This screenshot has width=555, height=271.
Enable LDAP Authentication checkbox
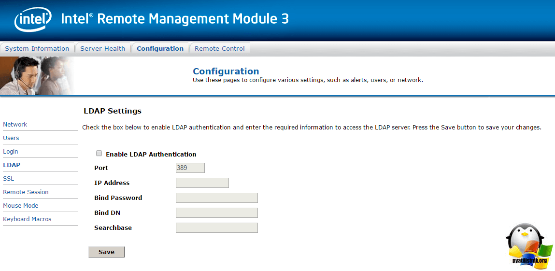[x=99, y=154]
